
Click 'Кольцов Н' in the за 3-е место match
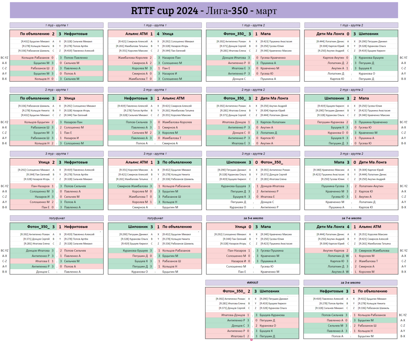pyautogui.click(x=365, y=331)
